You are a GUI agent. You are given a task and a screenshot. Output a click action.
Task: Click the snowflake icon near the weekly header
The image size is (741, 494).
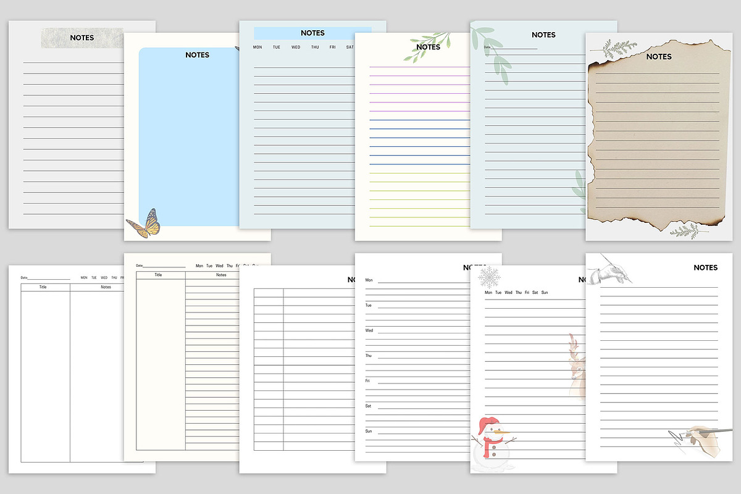(x=488, y=276)
